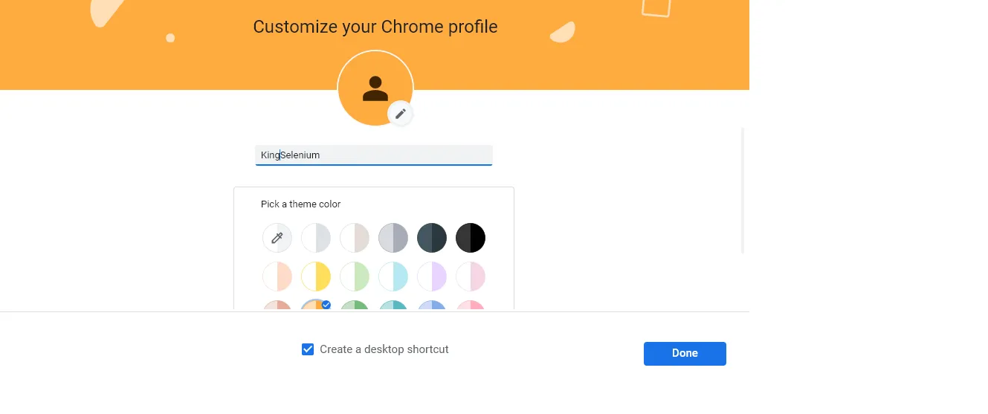The width and height of the screenshot is (988, 414).
Task: Pick the light green theme color
Action: 355,276
